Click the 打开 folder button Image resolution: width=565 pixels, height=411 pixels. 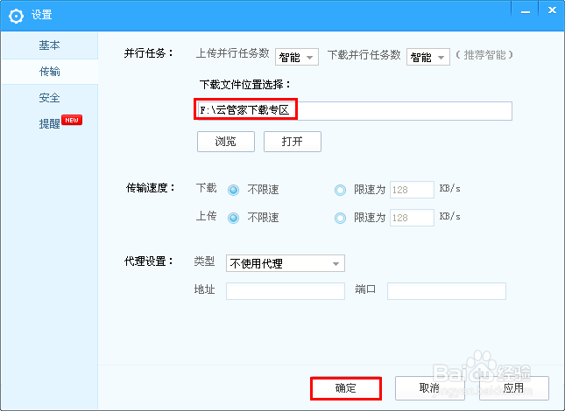293,142
